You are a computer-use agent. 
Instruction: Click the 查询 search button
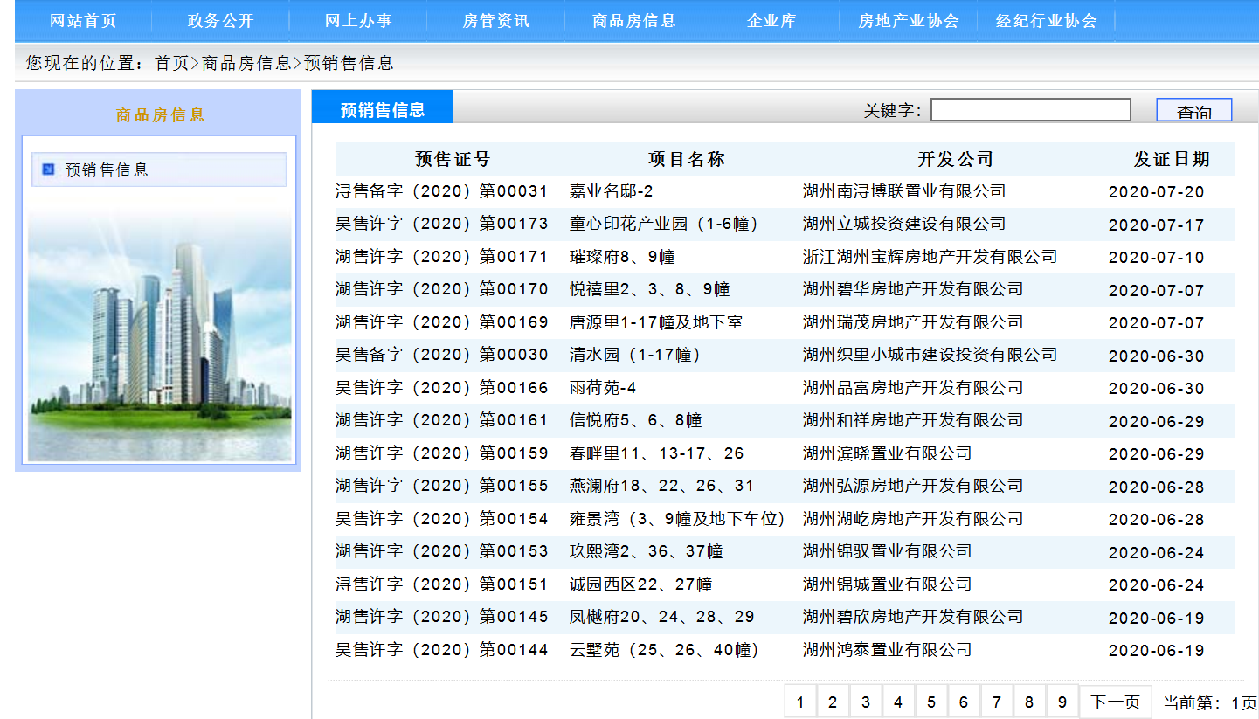tap(1194, 110)
